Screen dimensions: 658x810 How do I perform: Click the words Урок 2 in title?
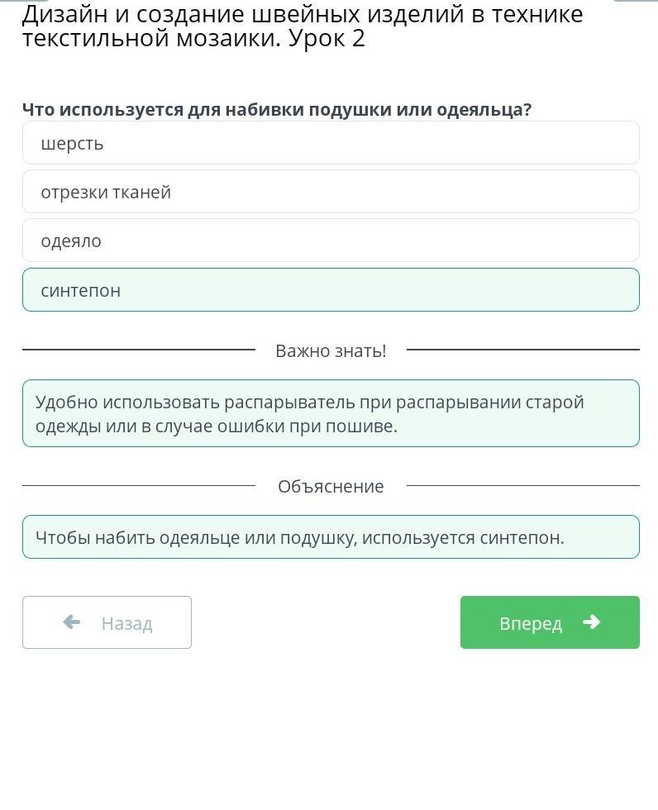coord(327,39)
